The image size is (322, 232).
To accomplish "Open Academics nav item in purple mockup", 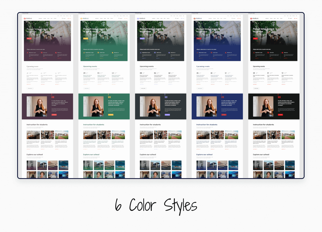I will [x=41, y=18].
